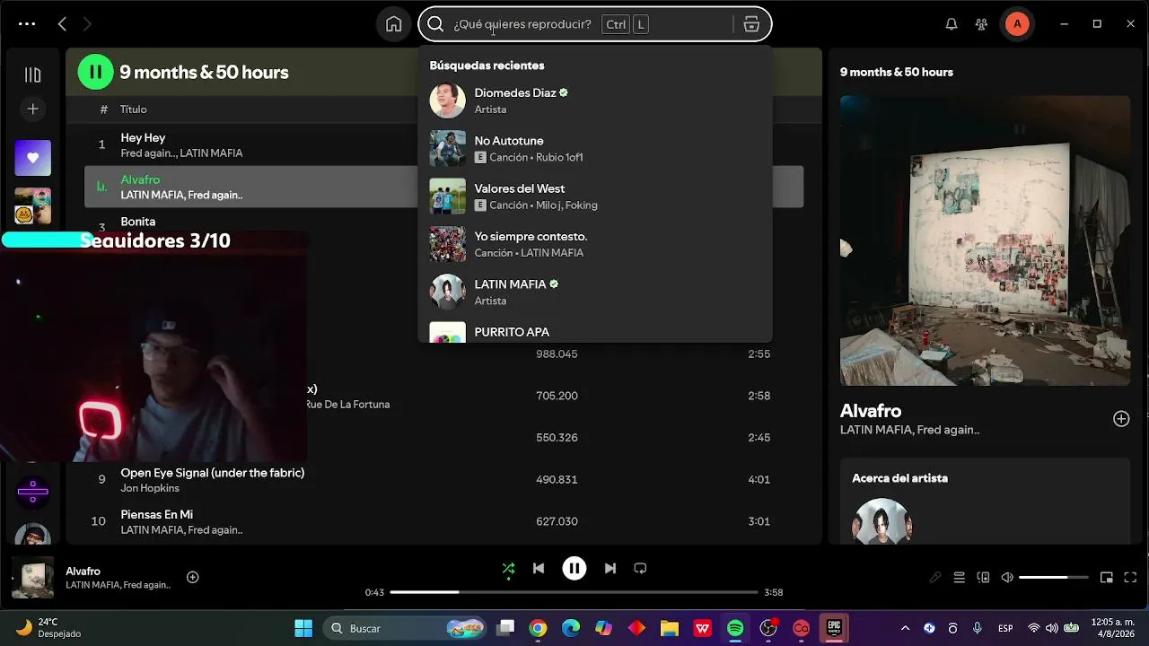This screenshot has width=1149, height=646.
Task: Select the 'Bonita' track title
Action: pos(138,222)
